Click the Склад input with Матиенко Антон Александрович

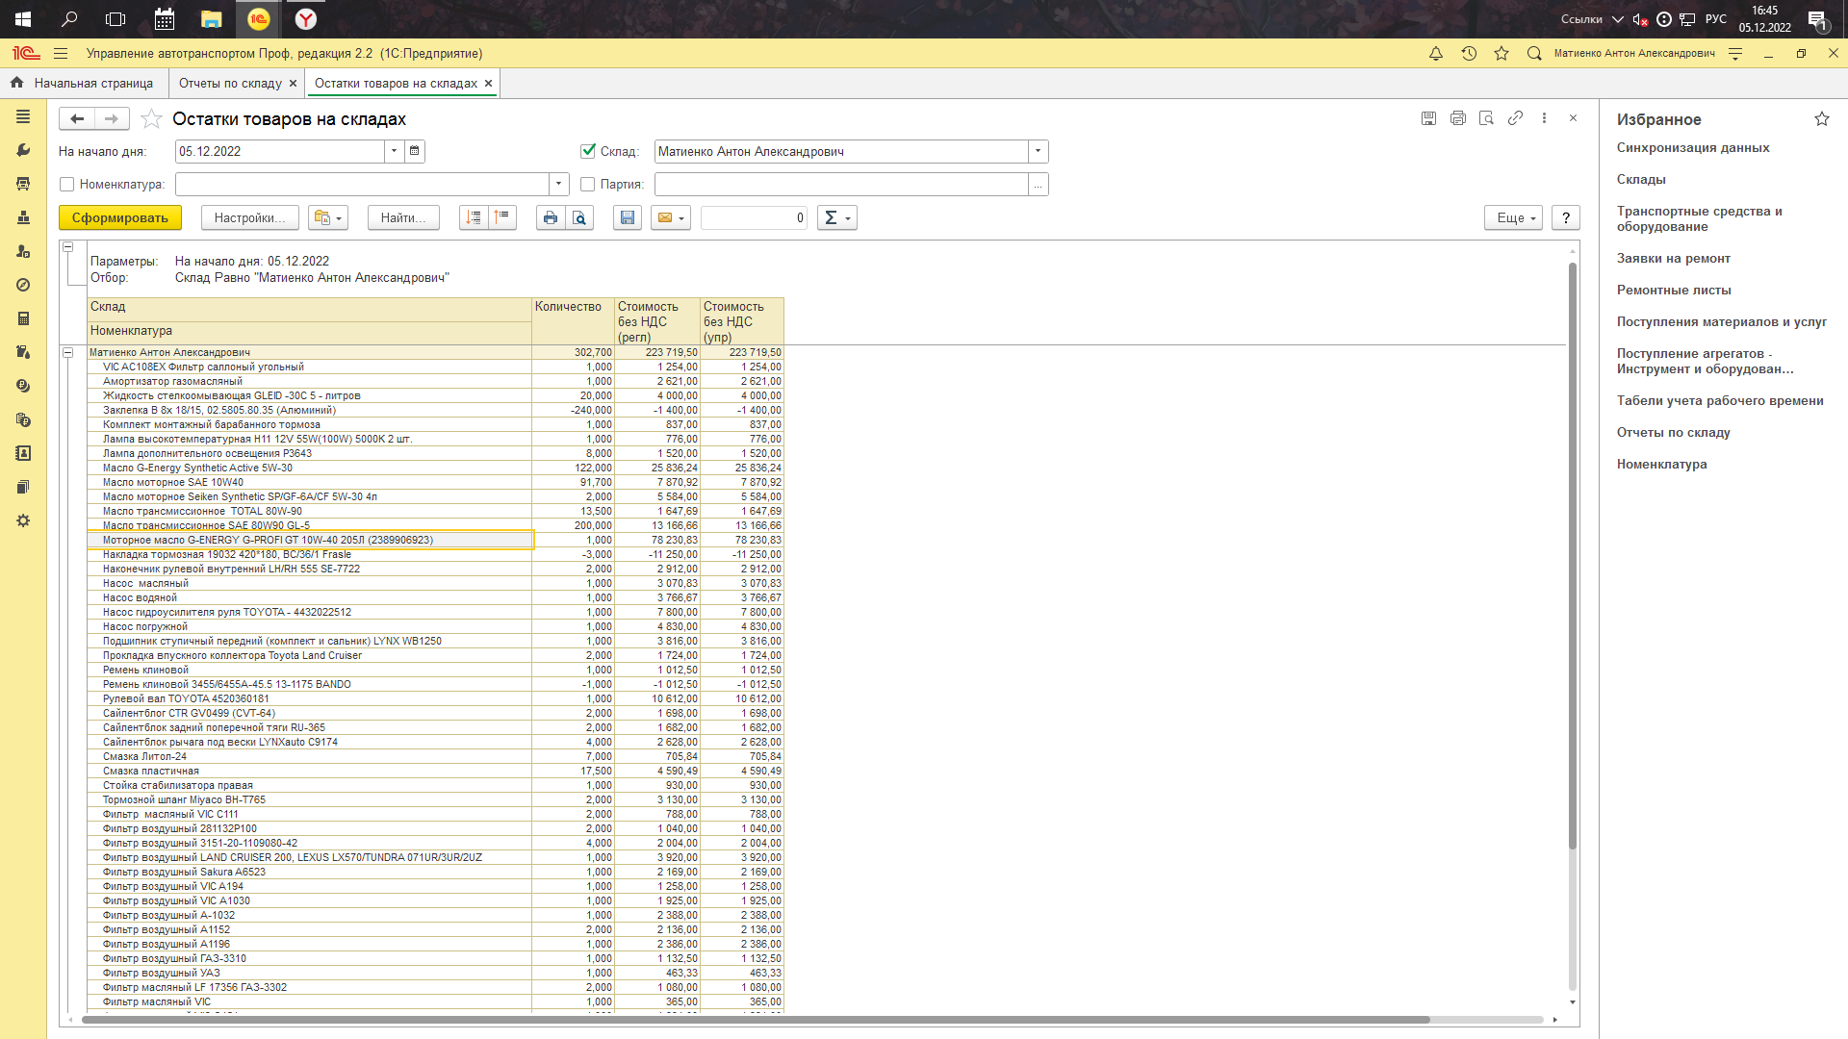[841, 151]
